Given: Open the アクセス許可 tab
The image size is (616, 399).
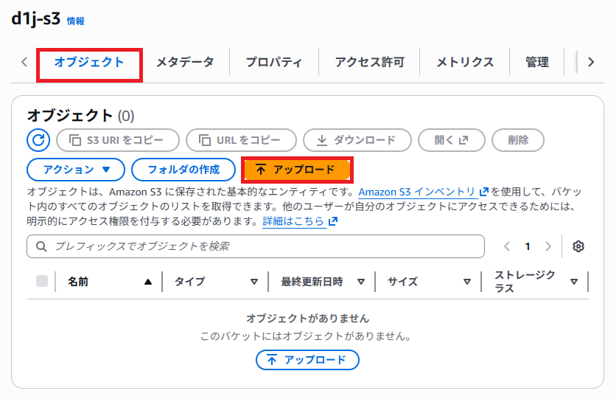Looking at the screenshot, I should (x=369, y=62).
